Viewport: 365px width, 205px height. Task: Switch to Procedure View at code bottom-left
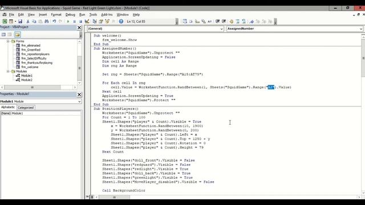point(87,197)
